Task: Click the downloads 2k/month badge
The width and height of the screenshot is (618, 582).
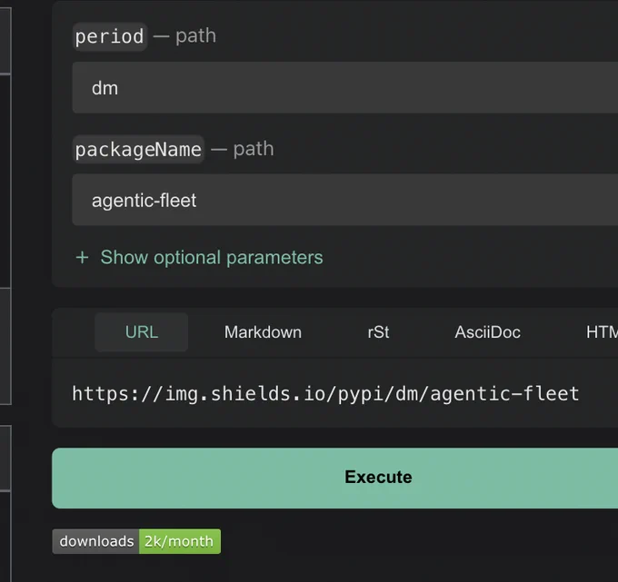Action: [x=136, y=541]
